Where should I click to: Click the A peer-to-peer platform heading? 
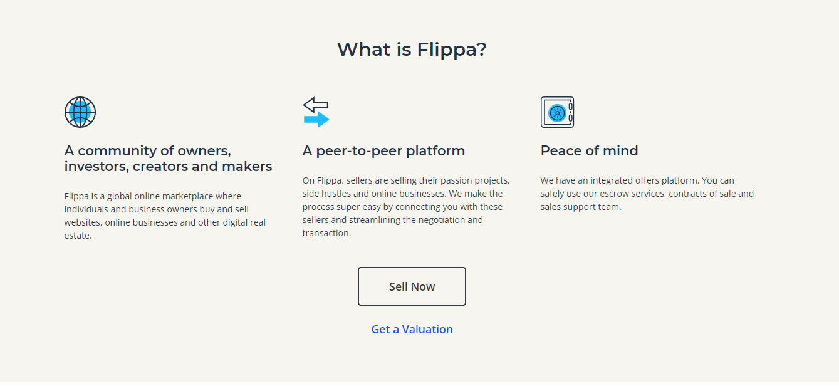coord(384,150)
